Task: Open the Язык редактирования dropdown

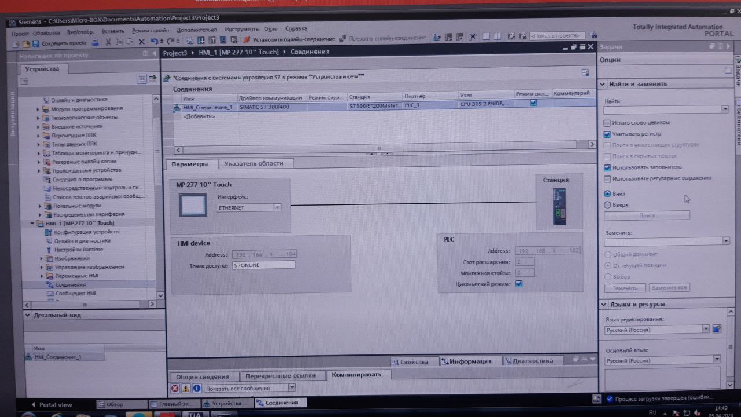Action: pos(706,329)
